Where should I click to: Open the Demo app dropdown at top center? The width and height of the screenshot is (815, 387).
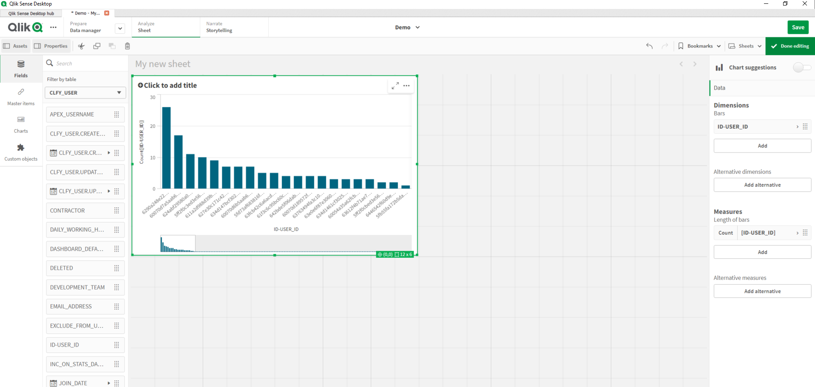click(x=406, y=27)
